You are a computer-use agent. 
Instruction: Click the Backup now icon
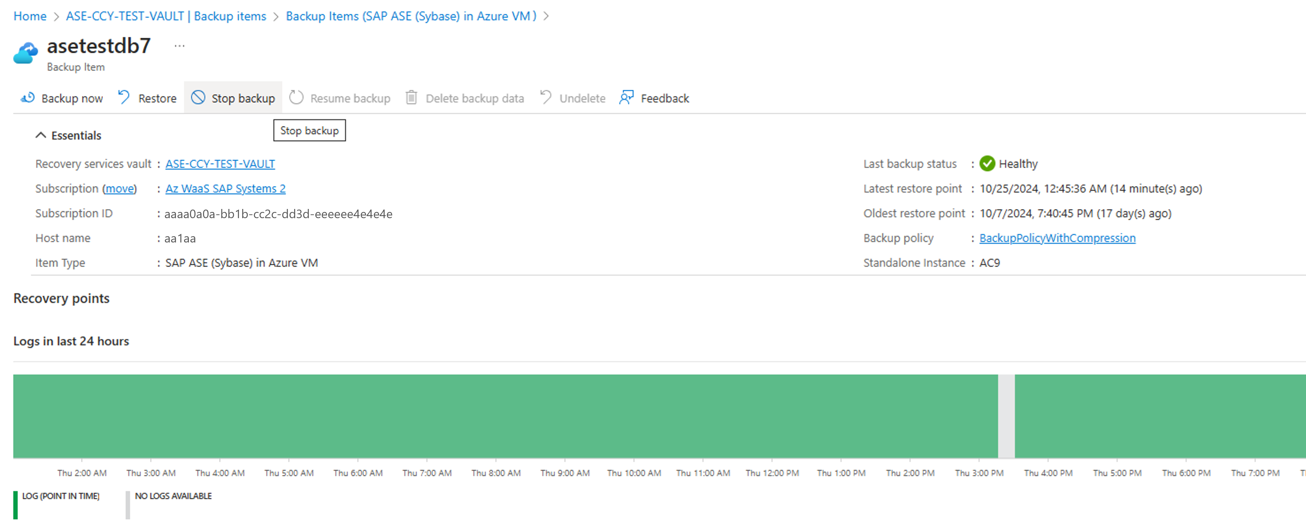pyautogui.click(x=27, y=97)
